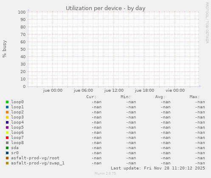Select the sda legend label

pyautogui.click(x=15, y=148)
